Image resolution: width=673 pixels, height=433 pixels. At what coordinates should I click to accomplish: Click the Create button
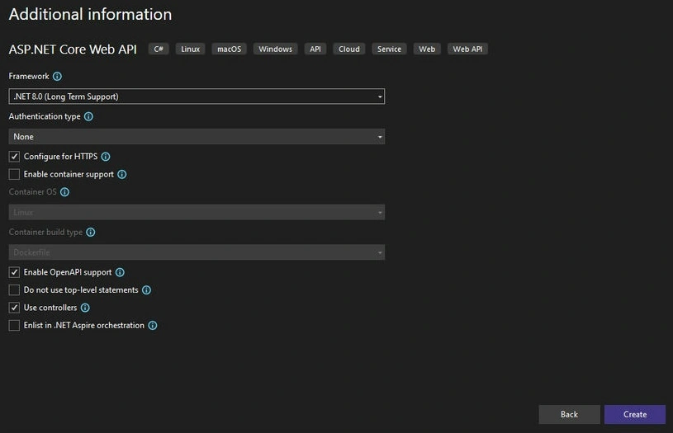point(635,415)
